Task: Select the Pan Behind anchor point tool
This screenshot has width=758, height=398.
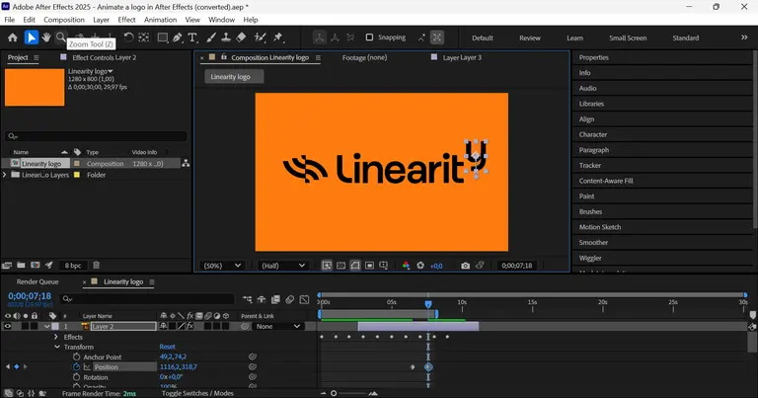Action: click(x=143, y=38)
